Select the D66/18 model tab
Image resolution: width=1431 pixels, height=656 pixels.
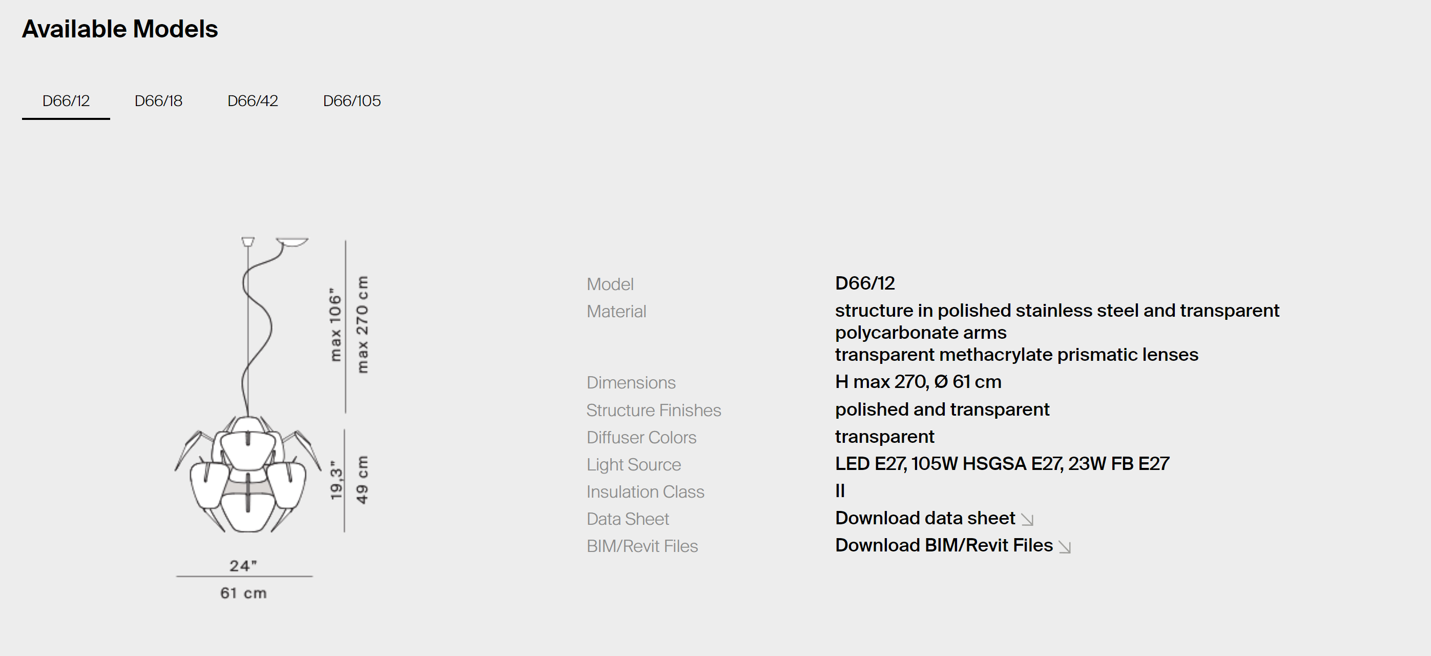pos(158,101)
